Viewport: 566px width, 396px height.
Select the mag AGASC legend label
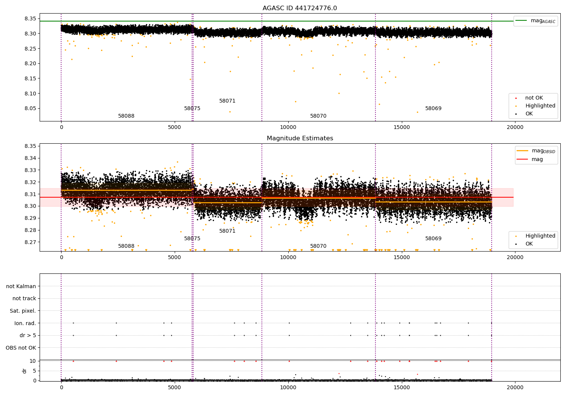click(543, 21)
